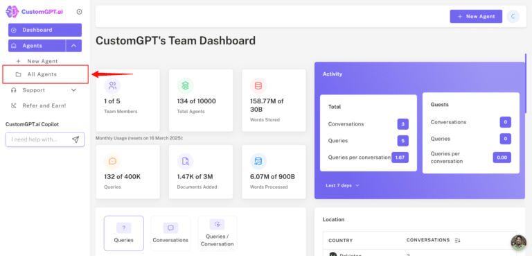Open the Last 7 days dropdown
The width and height of the screenshot is (532, 256).
(x=342, y=185)
